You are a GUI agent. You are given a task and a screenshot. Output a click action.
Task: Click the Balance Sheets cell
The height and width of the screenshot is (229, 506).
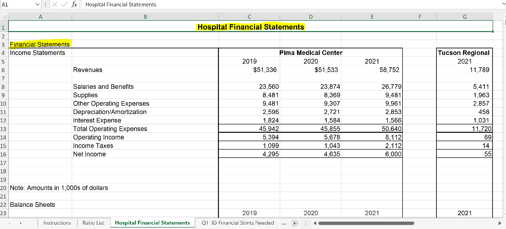[40, 204]
